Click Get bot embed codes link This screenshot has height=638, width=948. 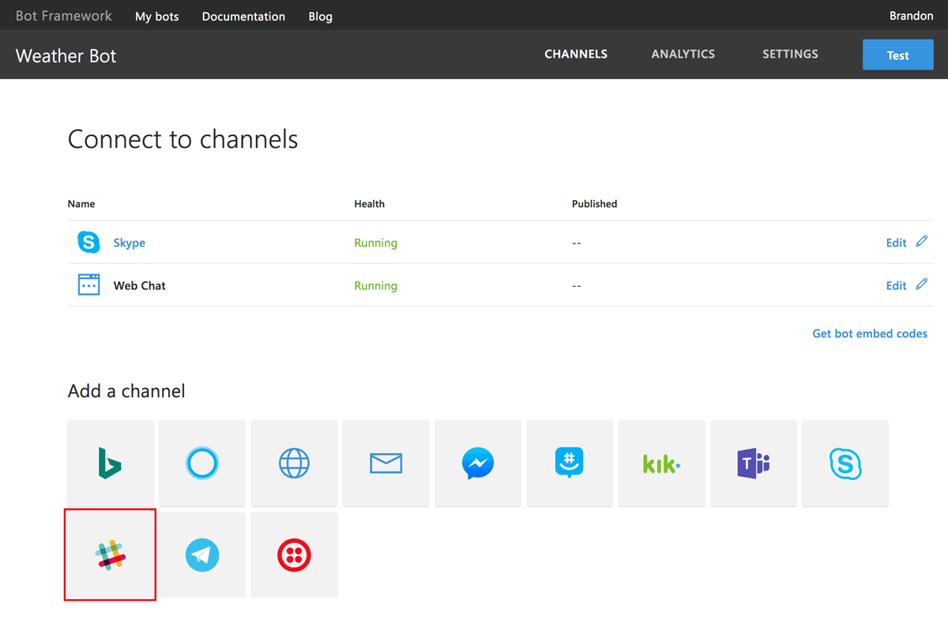(x=870, y=334)
